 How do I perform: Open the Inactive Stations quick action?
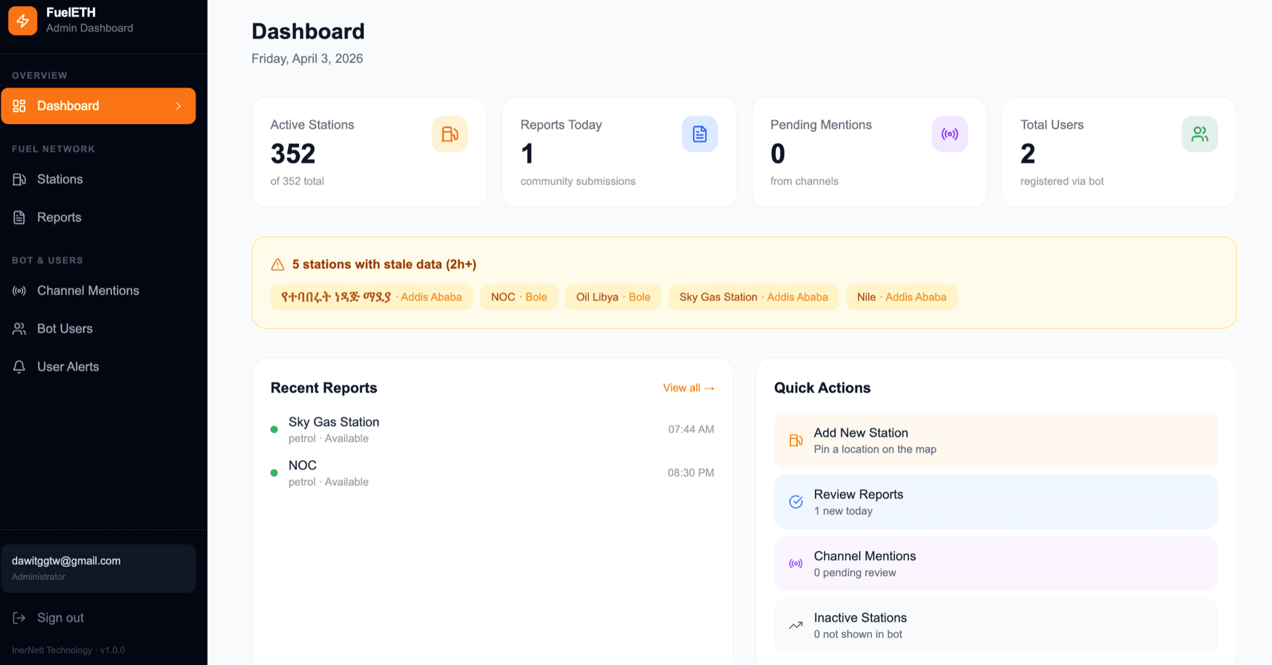click(x=996, y=625)
